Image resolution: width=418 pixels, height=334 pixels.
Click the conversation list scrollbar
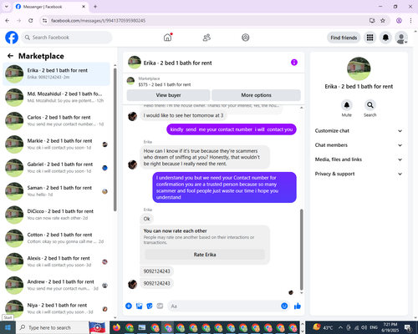115,139
